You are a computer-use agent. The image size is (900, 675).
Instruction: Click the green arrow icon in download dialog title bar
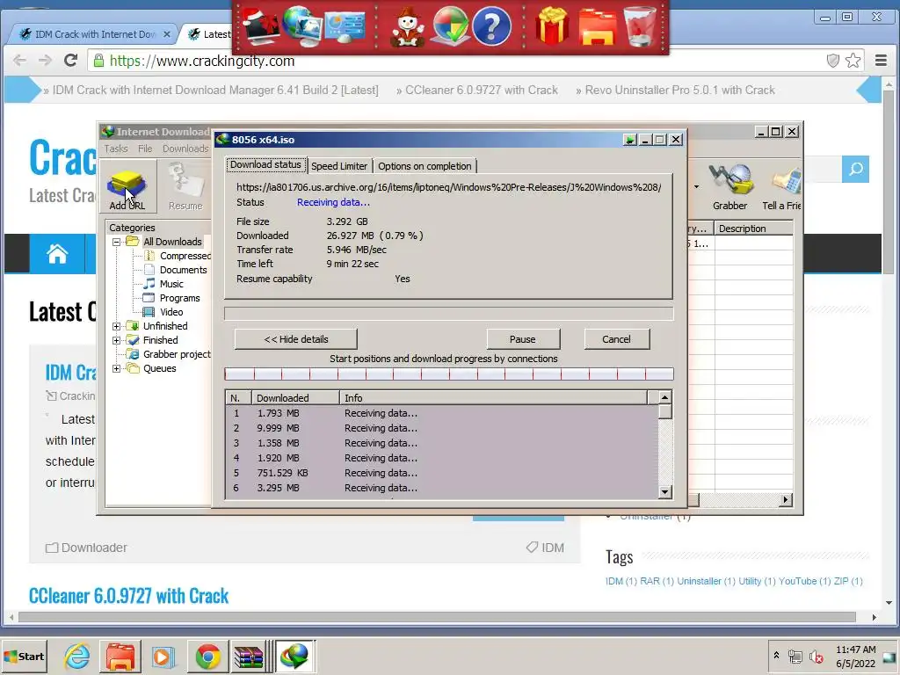629,140
